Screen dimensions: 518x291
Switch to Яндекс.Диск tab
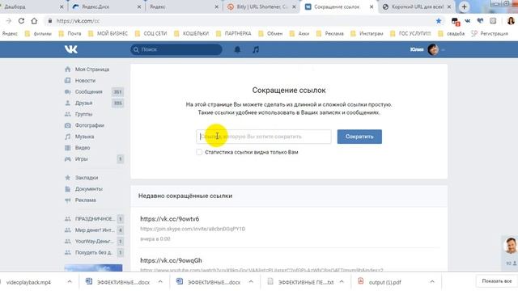pos(106,6)
